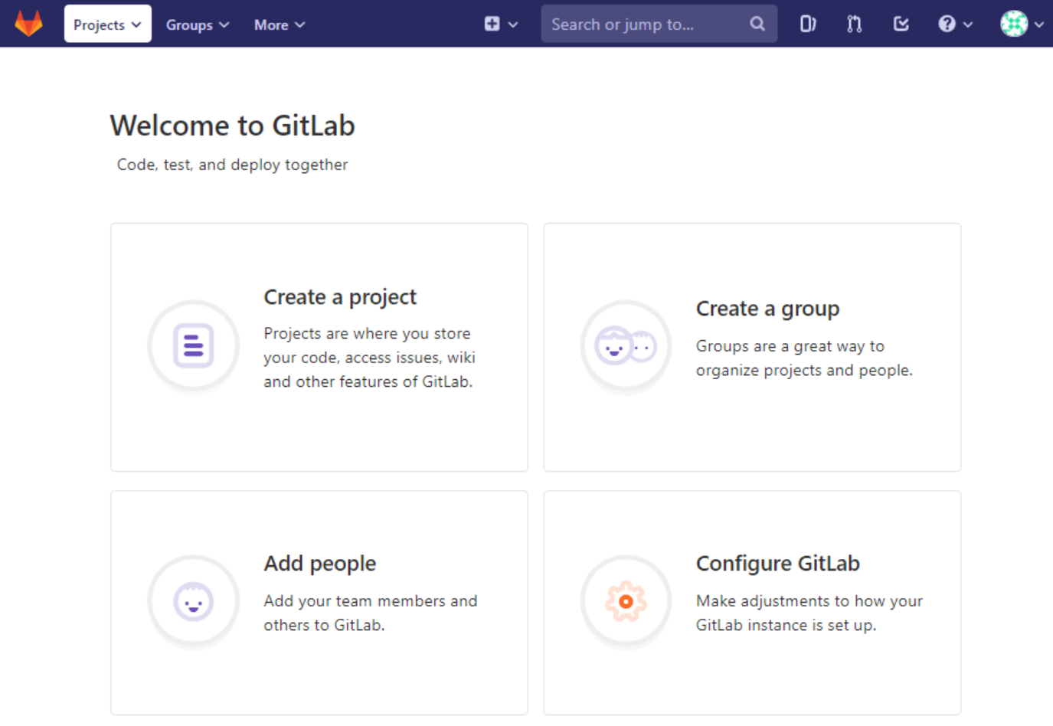This screenshot has width=1053, height=726.
Task: Click the magnifier search icon
Action: tap(757, 24)
